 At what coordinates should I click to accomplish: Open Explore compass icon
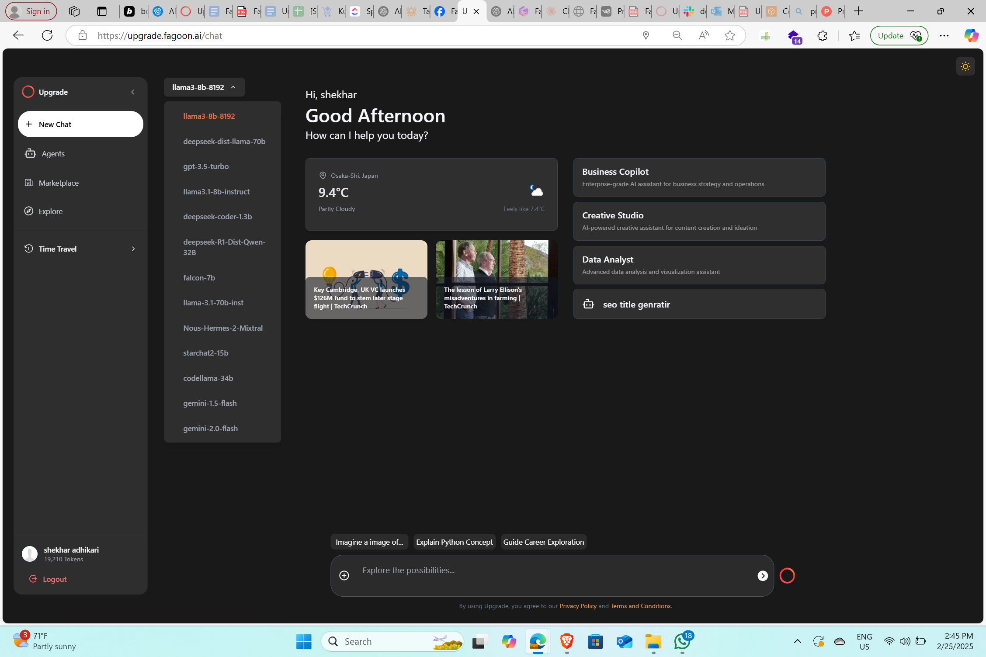click(29, 211)
